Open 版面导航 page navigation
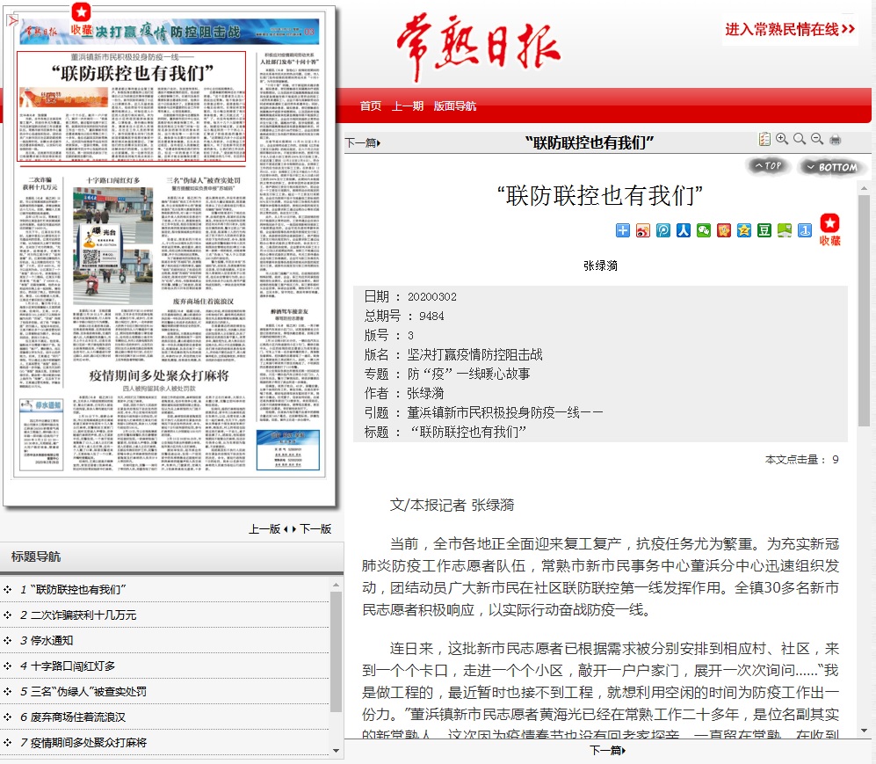Viewport: 876px width, 764px height. tap(455, 106)
